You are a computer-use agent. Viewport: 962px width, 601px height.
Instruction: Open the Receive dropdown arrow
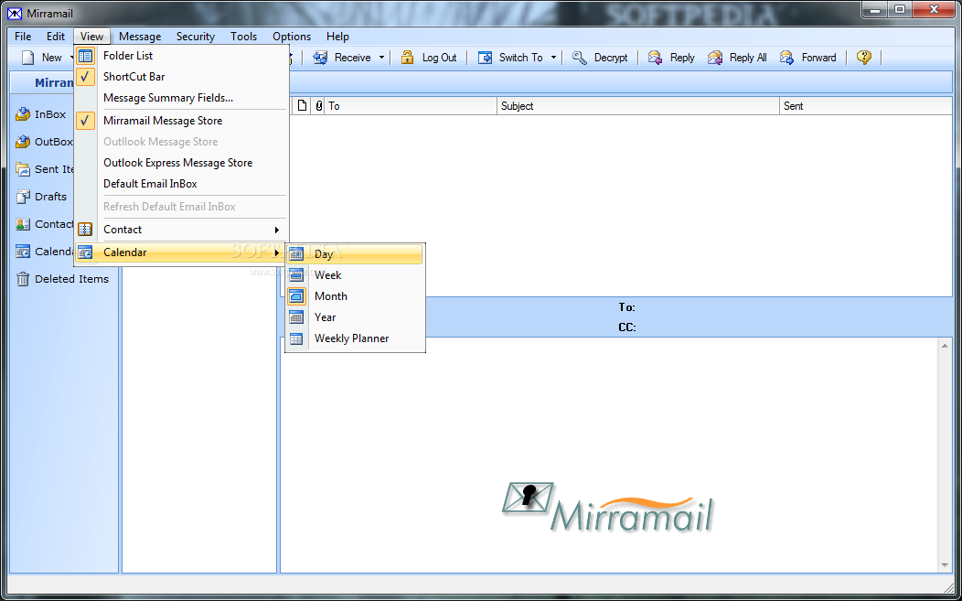[x=381, y=58]
